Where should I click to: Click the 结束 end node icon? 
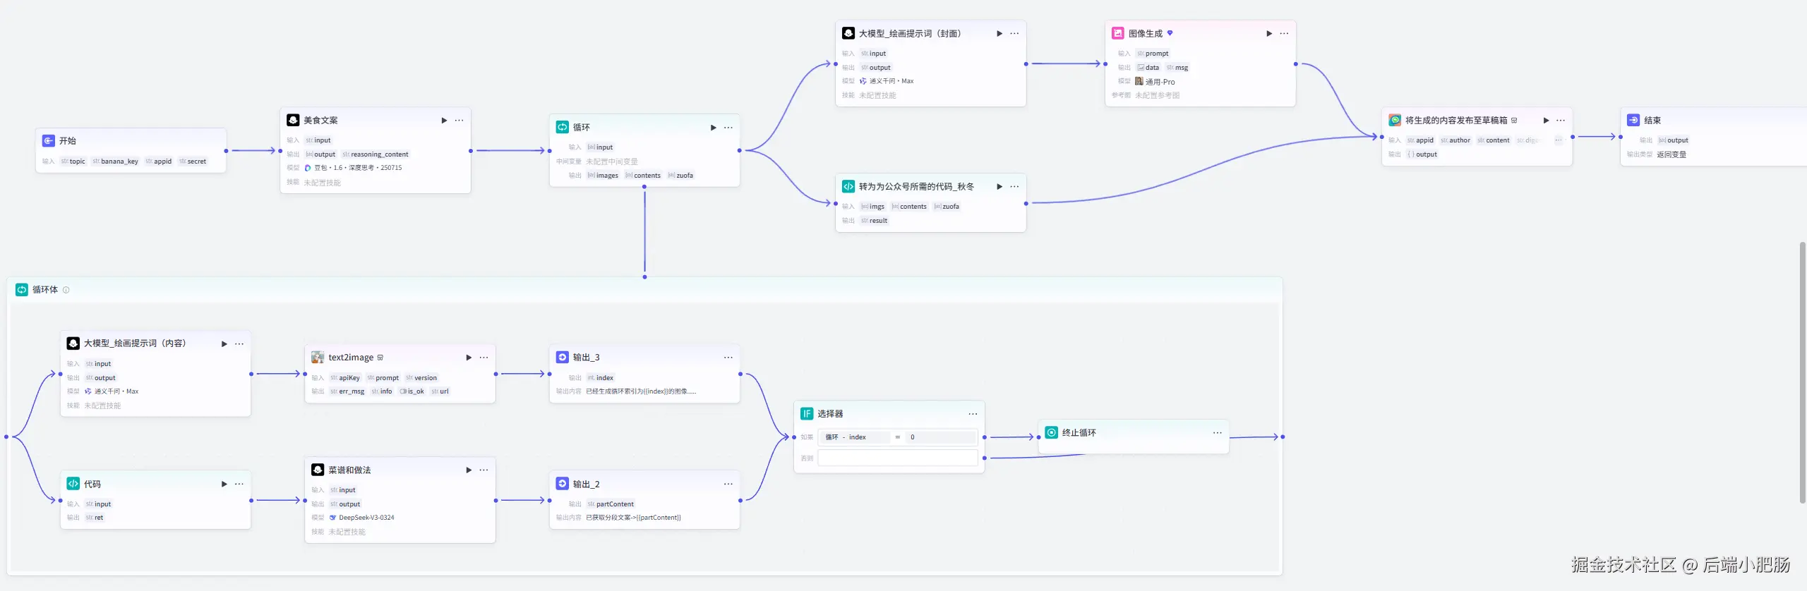(1633, 120)
